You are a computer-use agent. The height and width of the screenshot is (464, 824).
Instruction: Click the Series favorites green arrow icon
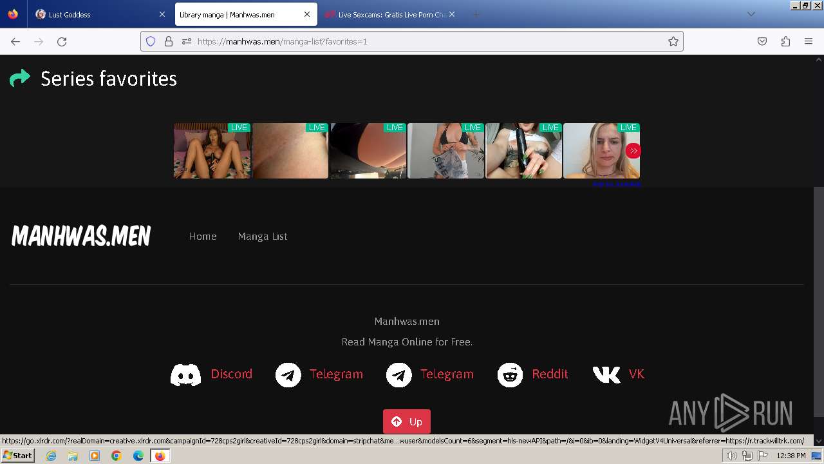click(x=20, y=78)
